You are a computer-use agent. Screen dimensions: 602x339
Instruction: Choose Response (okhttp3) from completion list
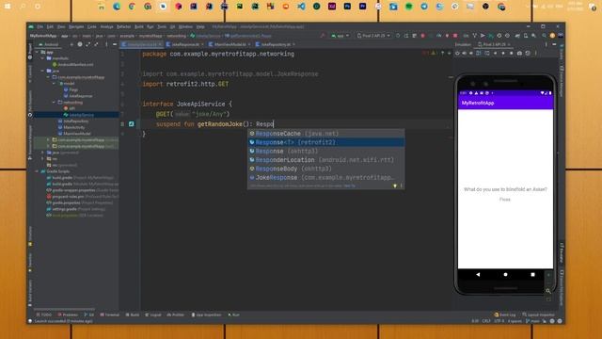pyautogui.click(x=325, y=151)
